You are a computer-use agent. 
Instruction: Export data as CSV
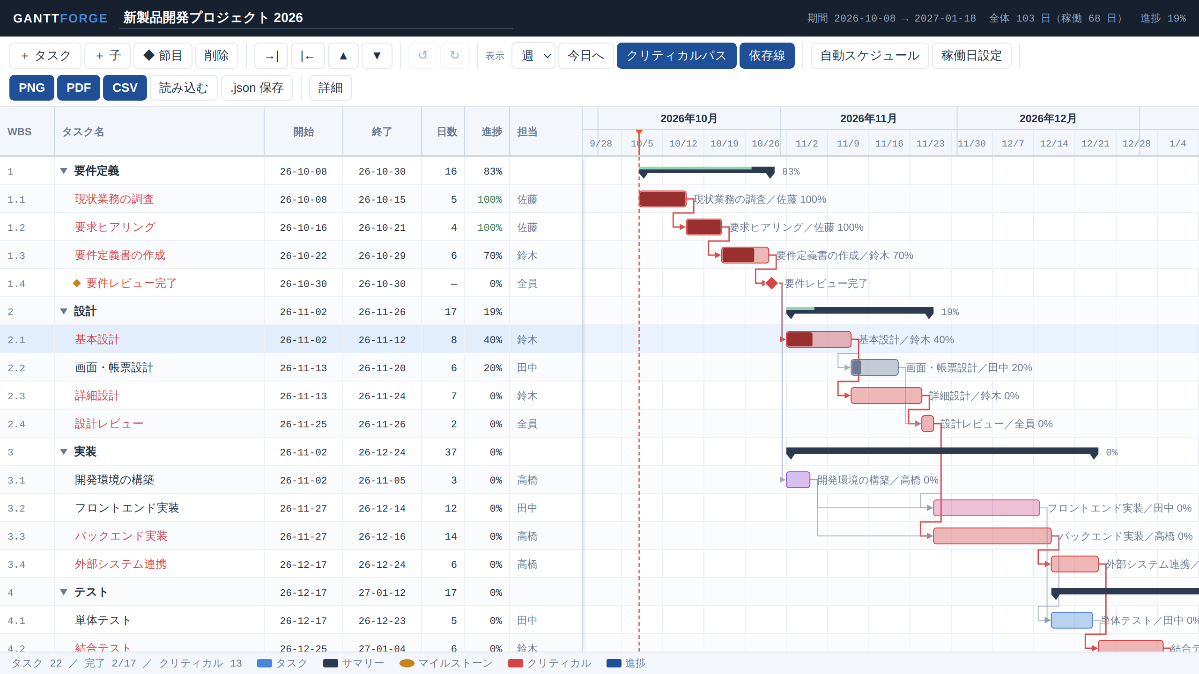pyautogui.click(x=125, y=88)
